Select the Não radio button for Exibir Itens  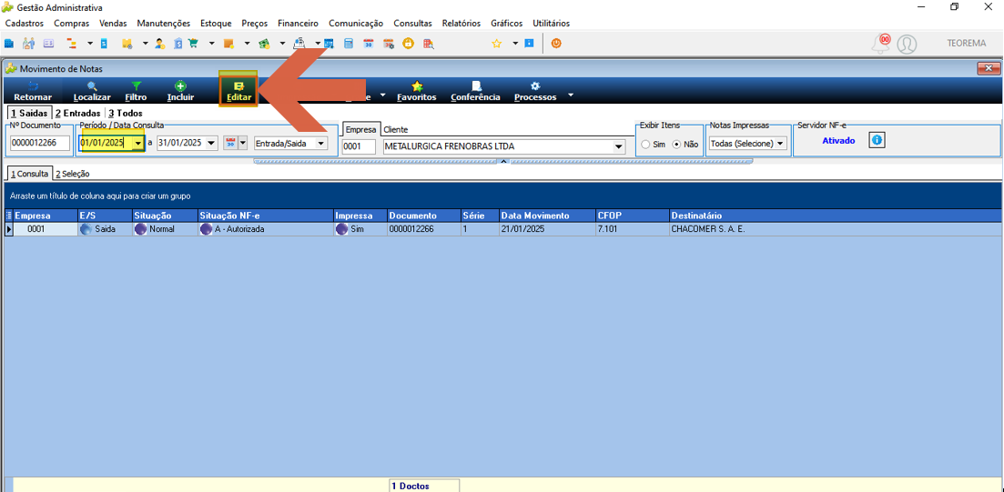click(676, 144)
